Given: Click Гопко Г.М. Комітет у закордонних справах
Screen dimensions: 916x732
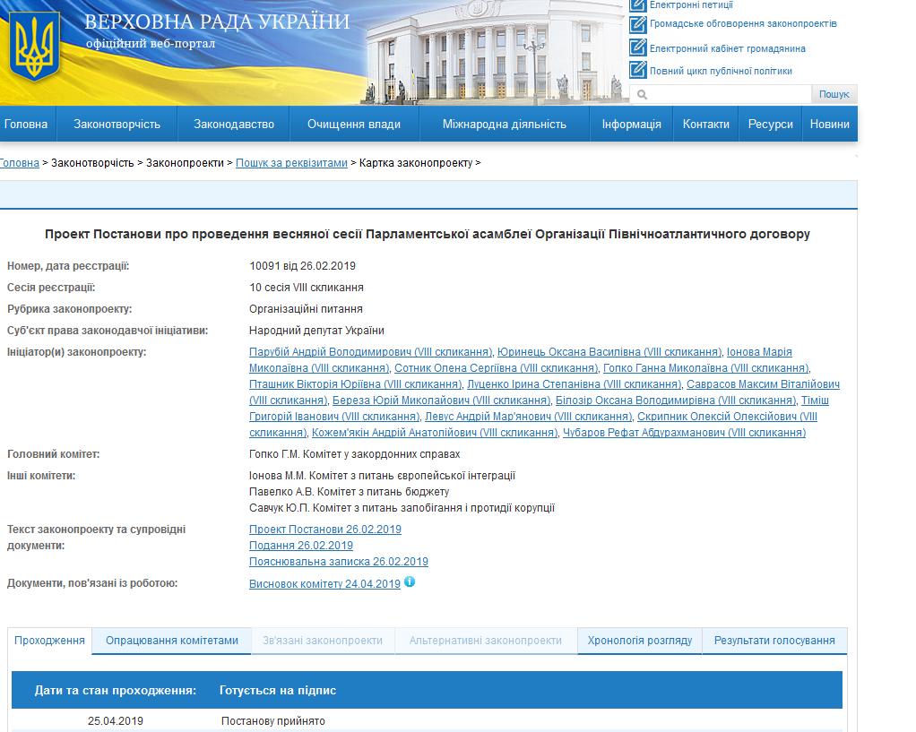Looking at the screenshot, I should (355, 454).
